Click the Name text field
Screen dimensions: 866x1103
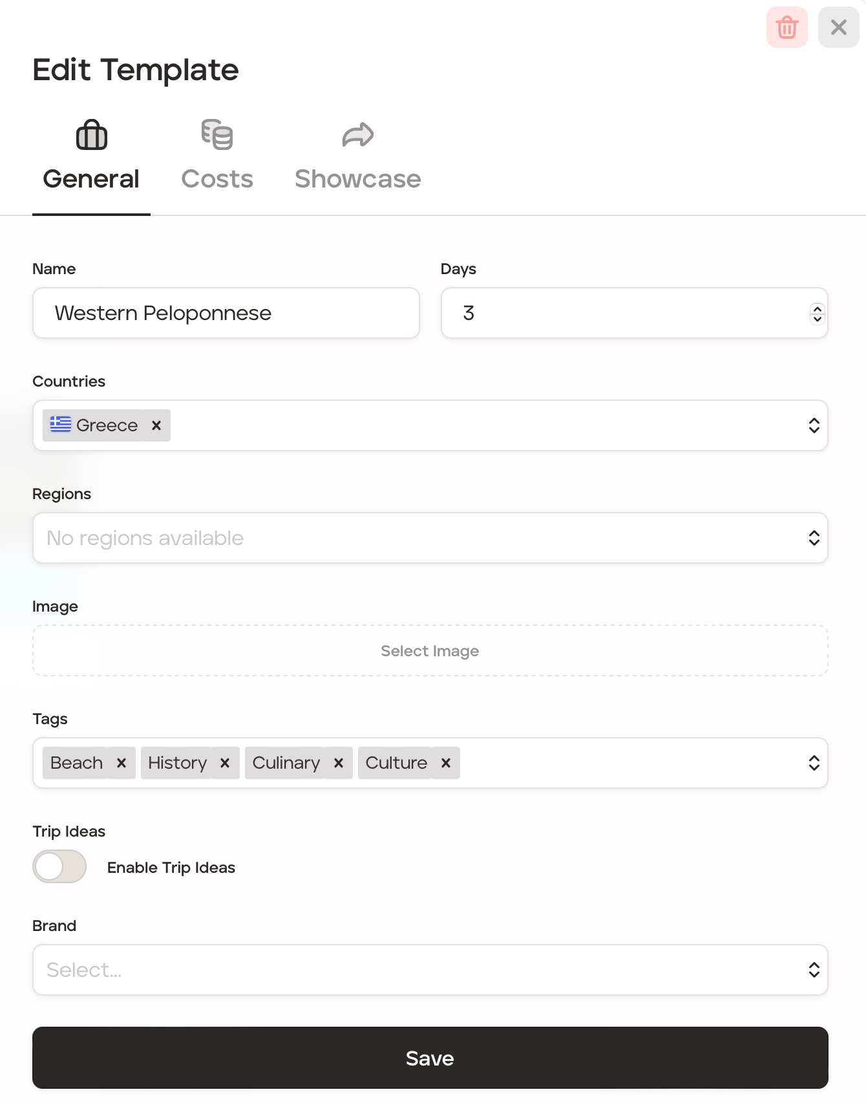tap(226, 313)
